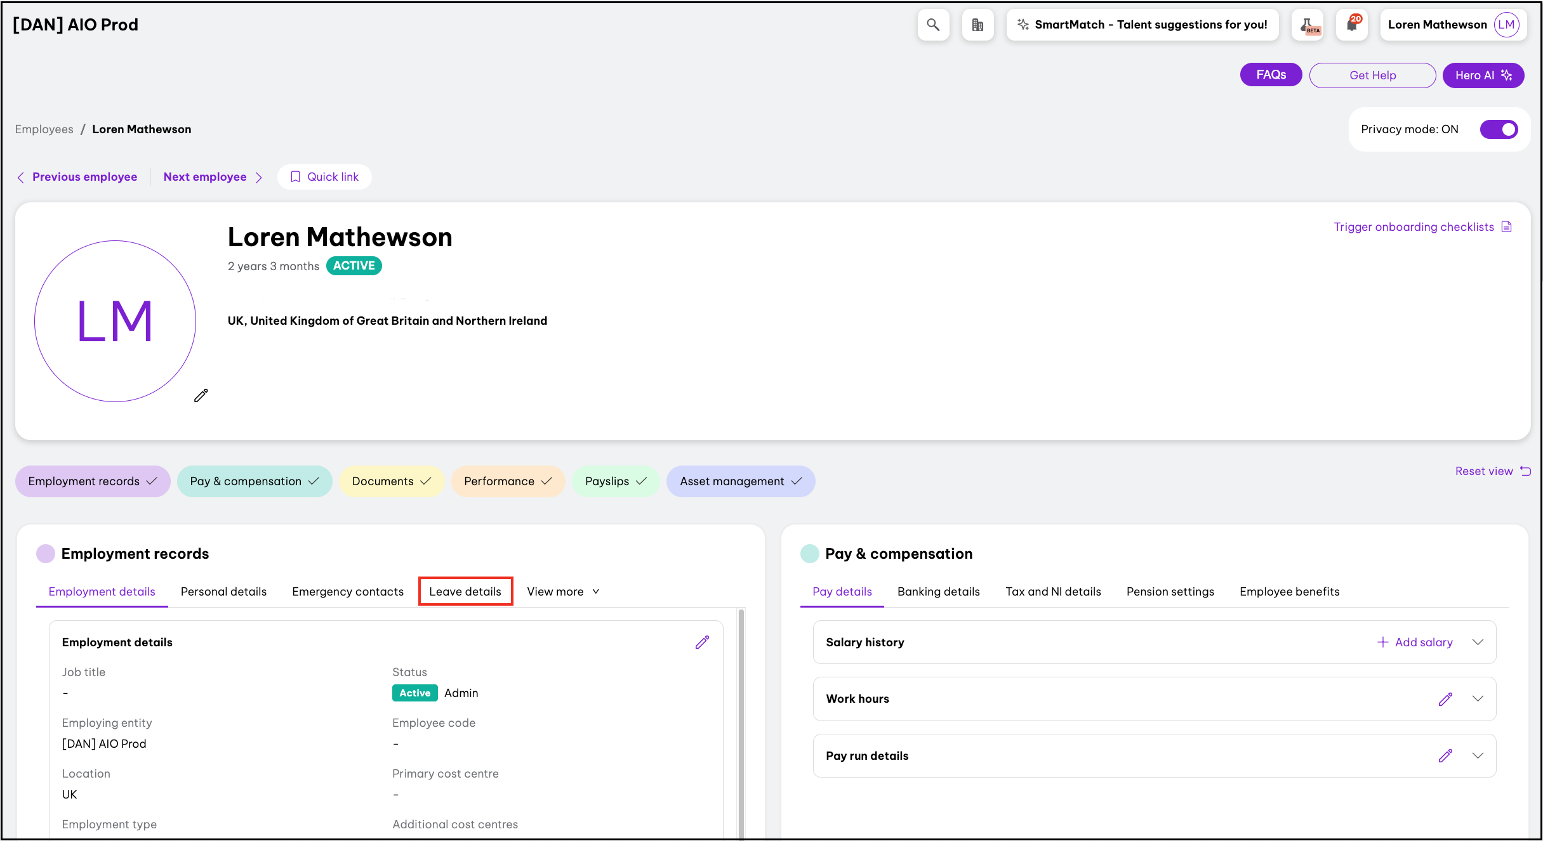
Task: Click the Employment records scrollbar
Action: pyautogui.click(x=741, y=723)
